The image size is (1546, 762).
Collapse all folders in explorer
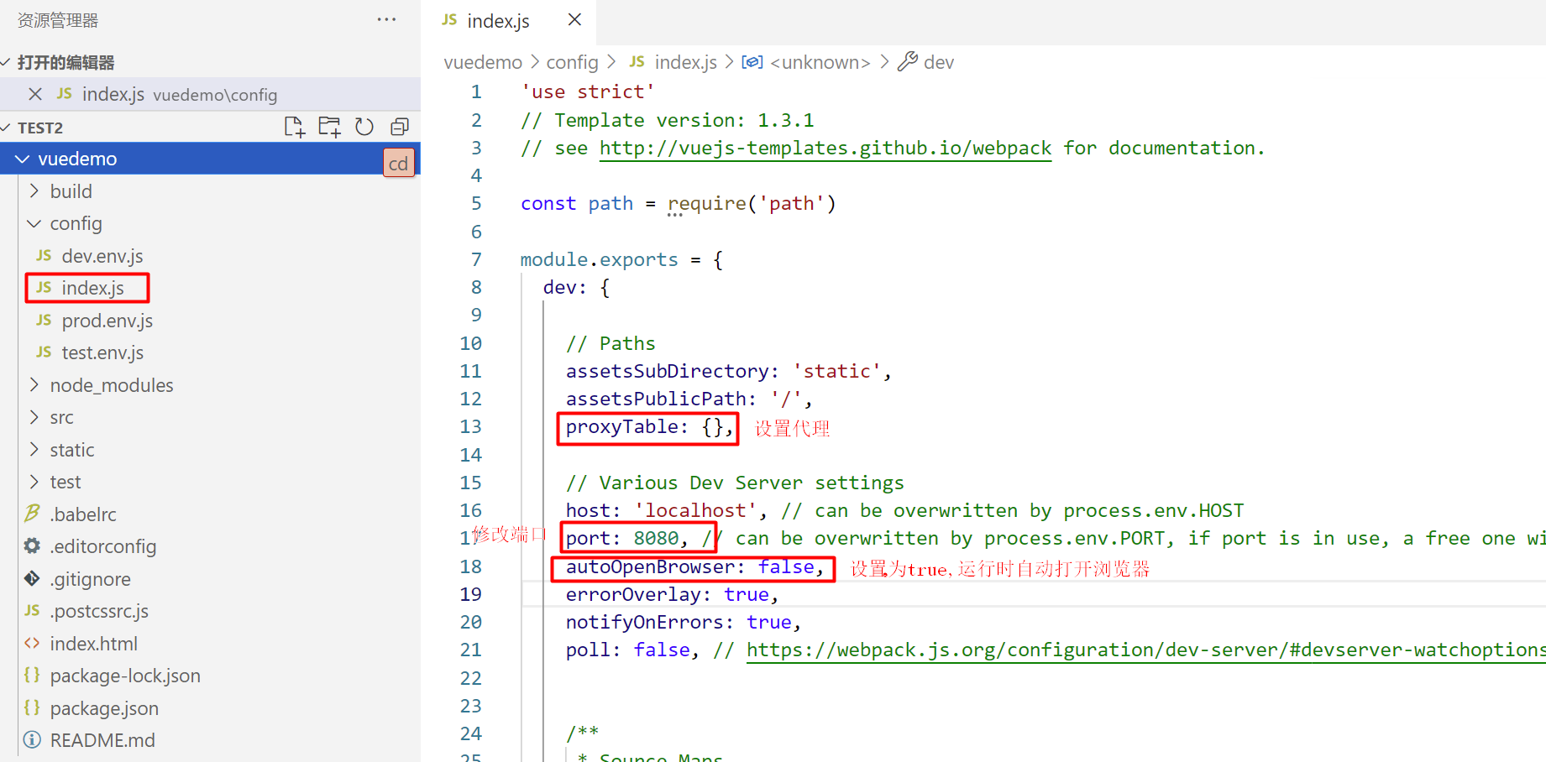[400, 127]
